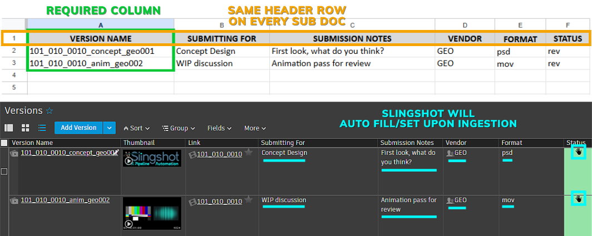Click pending review hand icon, first row
Viewport: 592px width, 236px height.
coord(578,152)
